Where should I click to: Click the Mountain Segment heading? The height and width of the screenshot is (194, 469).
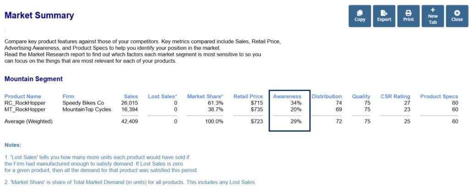tap(33, 79)
